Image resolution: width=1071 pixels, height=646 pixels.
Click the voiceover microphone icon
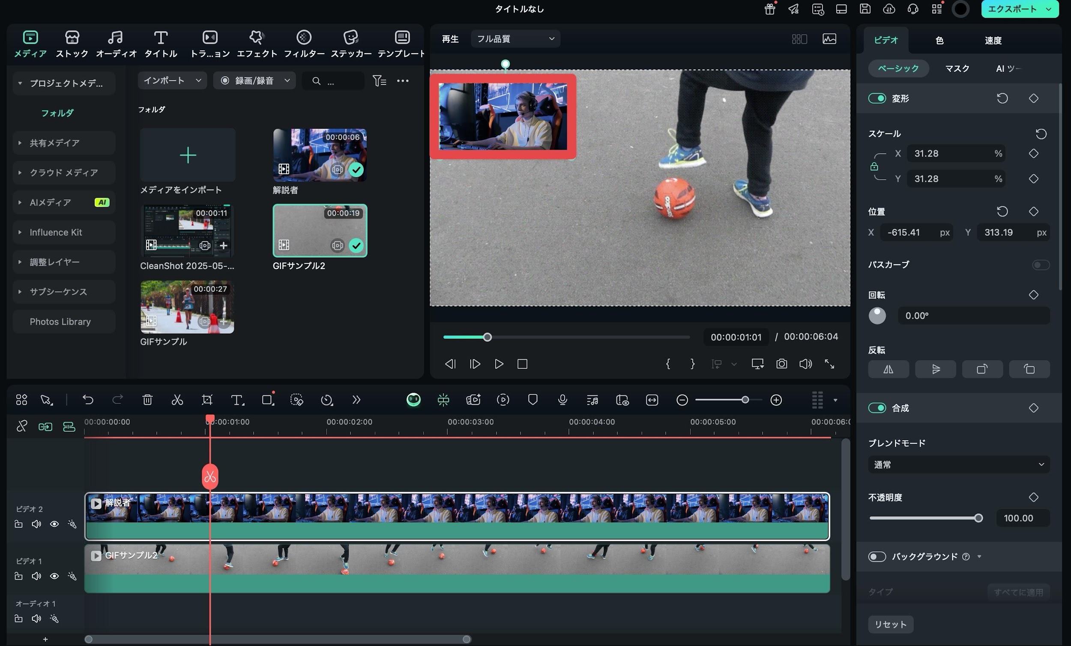click(x=562, y=400)
